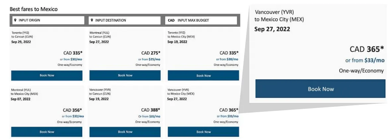Book the Toronto to Mexico City flight
The image size is (390, 139).
coord(203,75)
